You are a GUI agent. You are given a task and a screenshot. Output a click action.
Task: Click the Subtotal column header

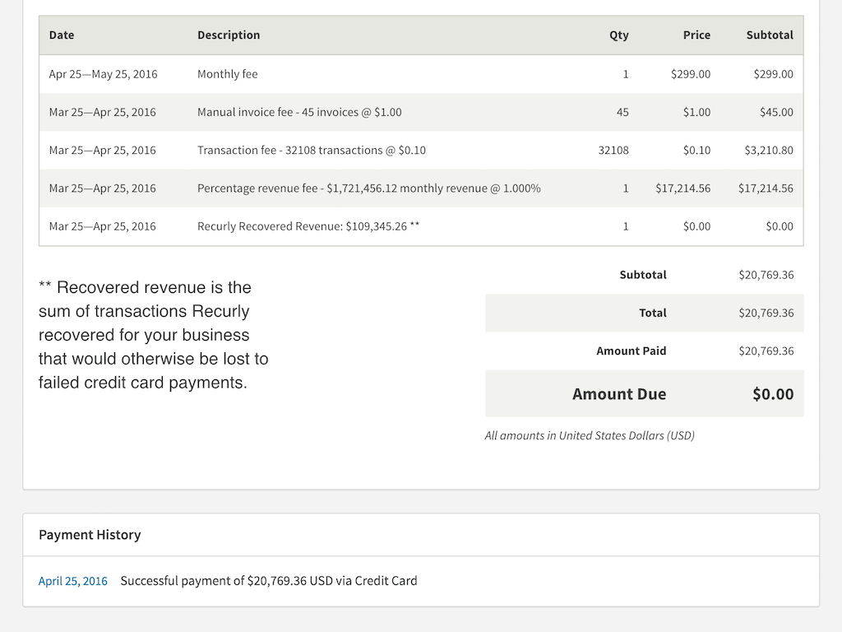770,35
